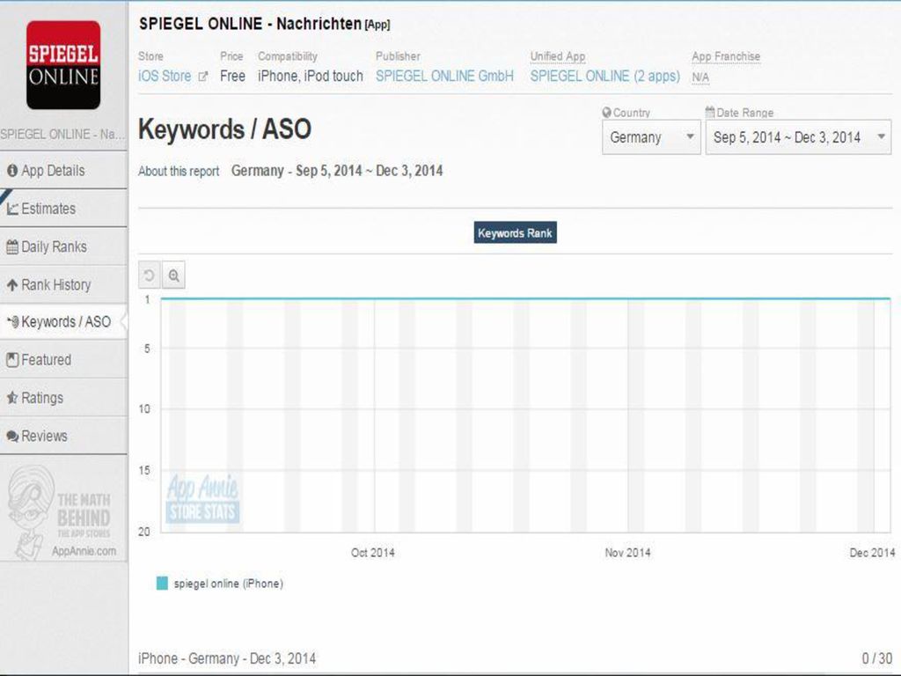The image size is (901, 676).
Task: Click the Featured bookmark icon
Action: [x=12, y=360]
